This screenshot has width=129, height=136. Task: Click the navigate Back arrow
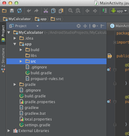click(87, 11)
